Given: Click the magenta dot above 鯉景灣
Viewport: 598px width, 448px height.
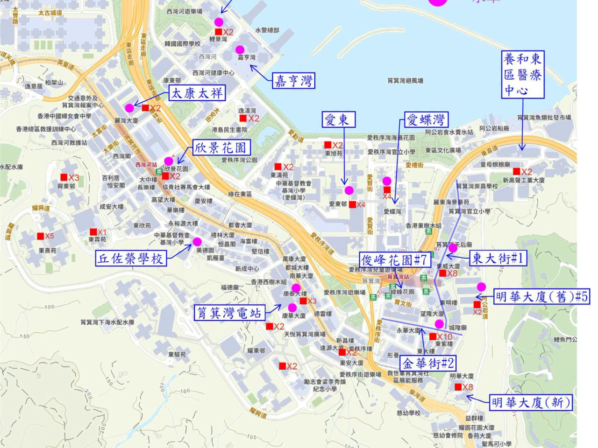Looking at the screenshot, I should coord(219,21).
